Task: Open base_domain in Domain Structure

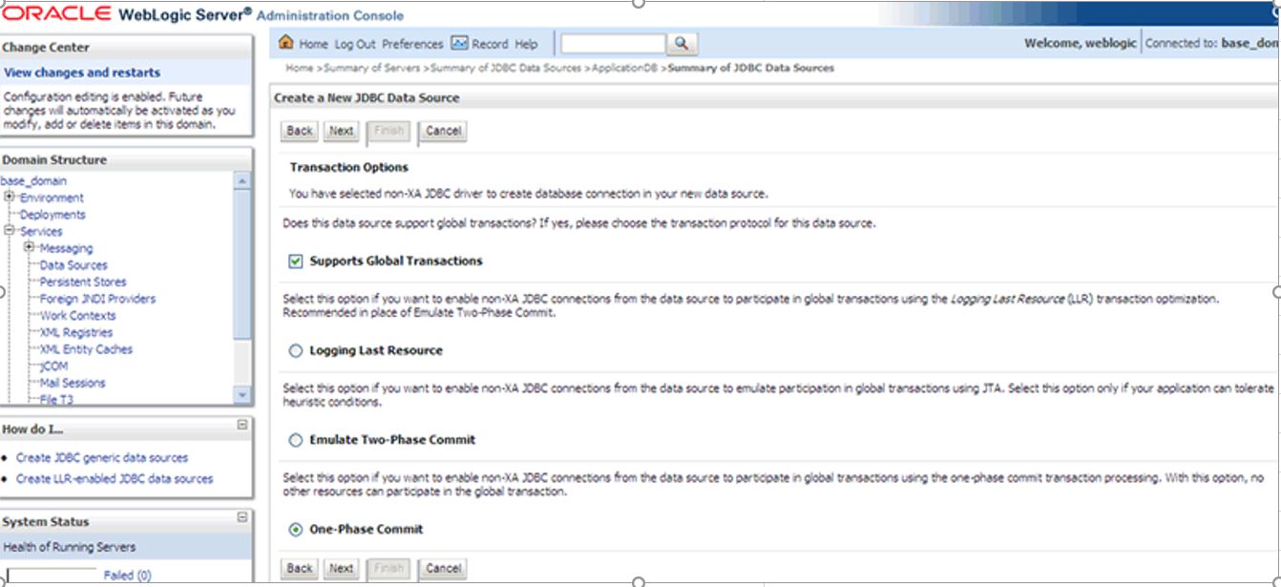Action: tap(33, 180)
